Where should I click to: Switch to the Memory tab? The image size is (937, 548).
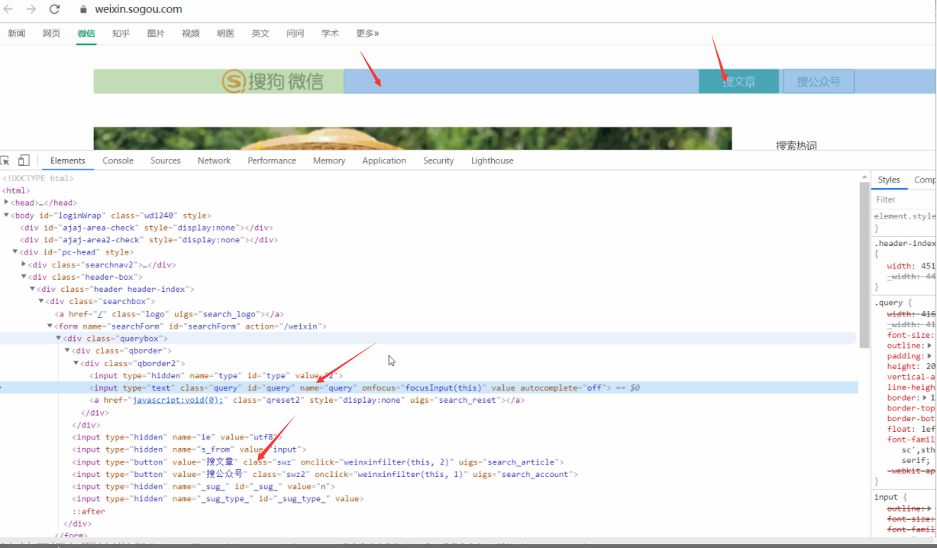pos(329,161)
